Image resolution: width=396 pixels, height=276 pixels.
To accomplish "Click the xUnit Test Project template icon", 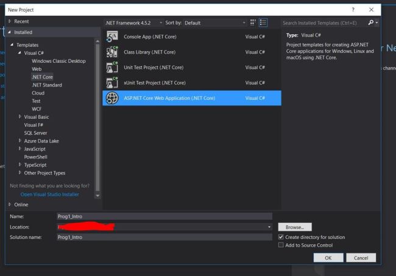I will (112, 83).
